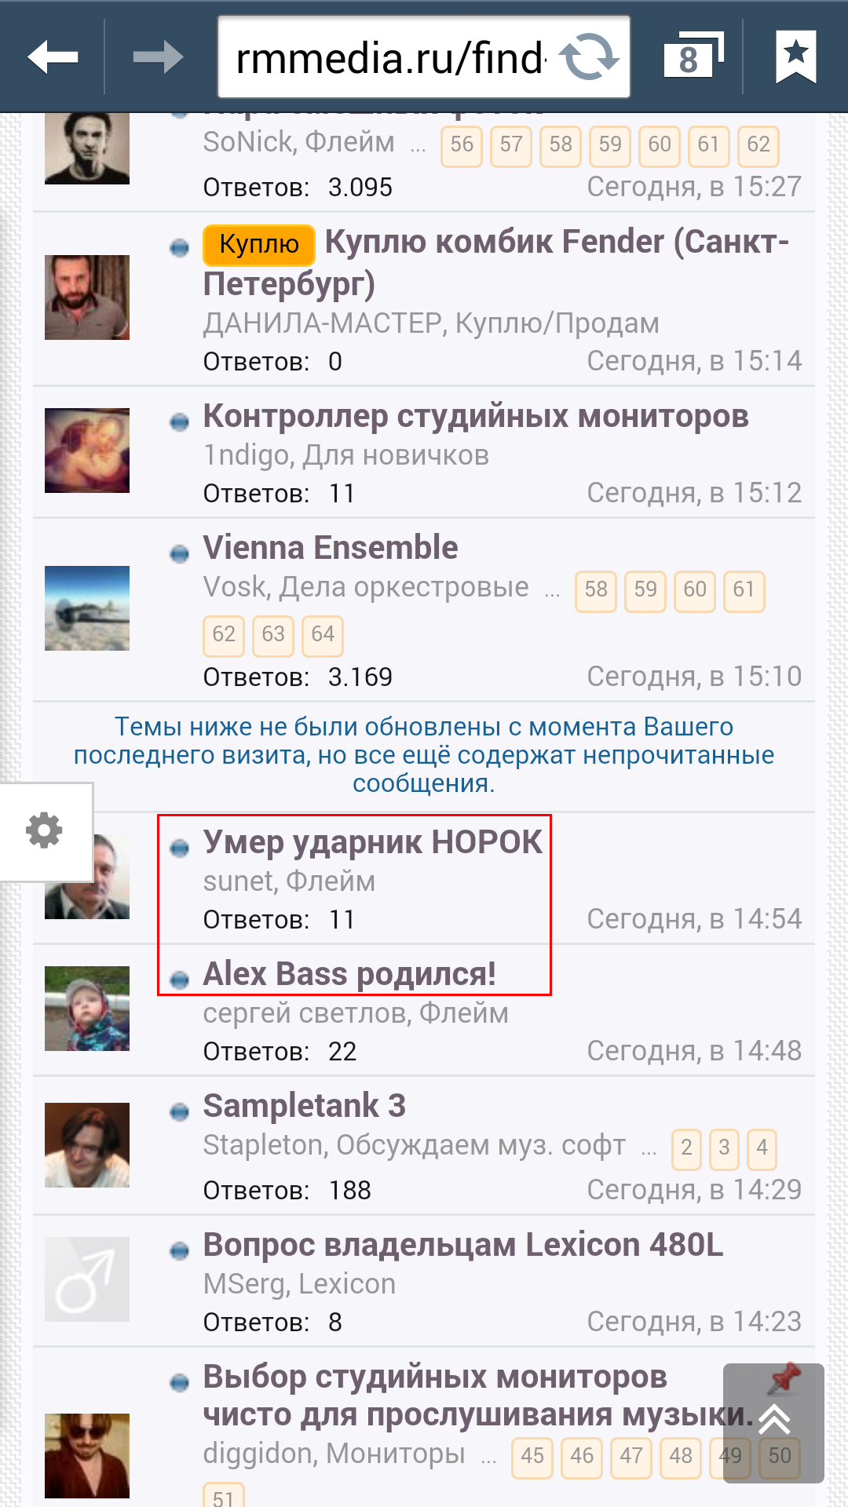This screenshot has width=848, height=1507.
Task: Tap the scroll-to-top double chevron
Action: click(774, 1421)
